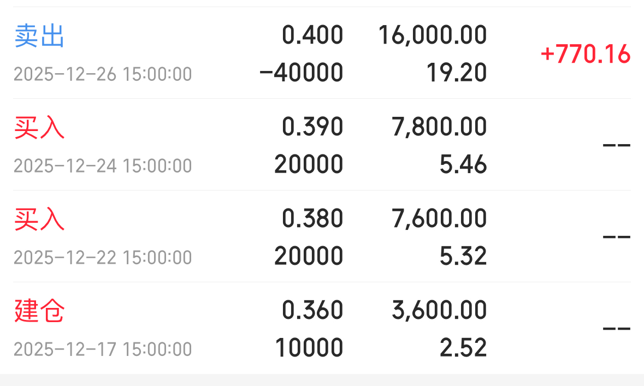644x386 pixels.
Task: Click the 3,600.00 opening amount
Action: pos(440,310)
